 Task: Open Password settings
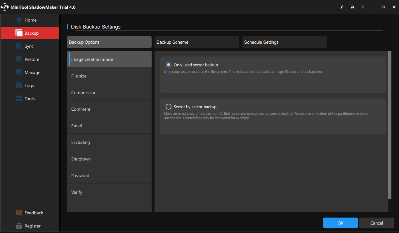[x=109, y=175]
